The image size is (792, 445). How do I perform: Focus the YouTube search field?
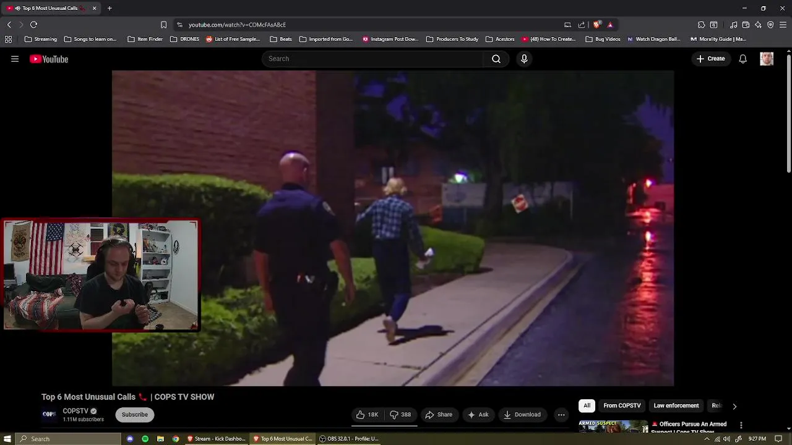[x=372, y=59]
